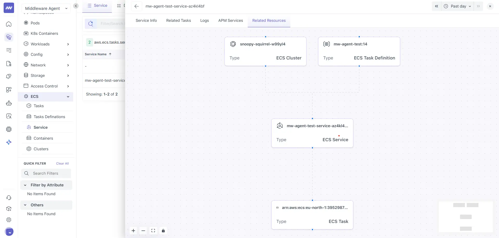499x238 pixels.
Task: Switch to the Related Tasks tab
Action: click(x=178, y=20)
